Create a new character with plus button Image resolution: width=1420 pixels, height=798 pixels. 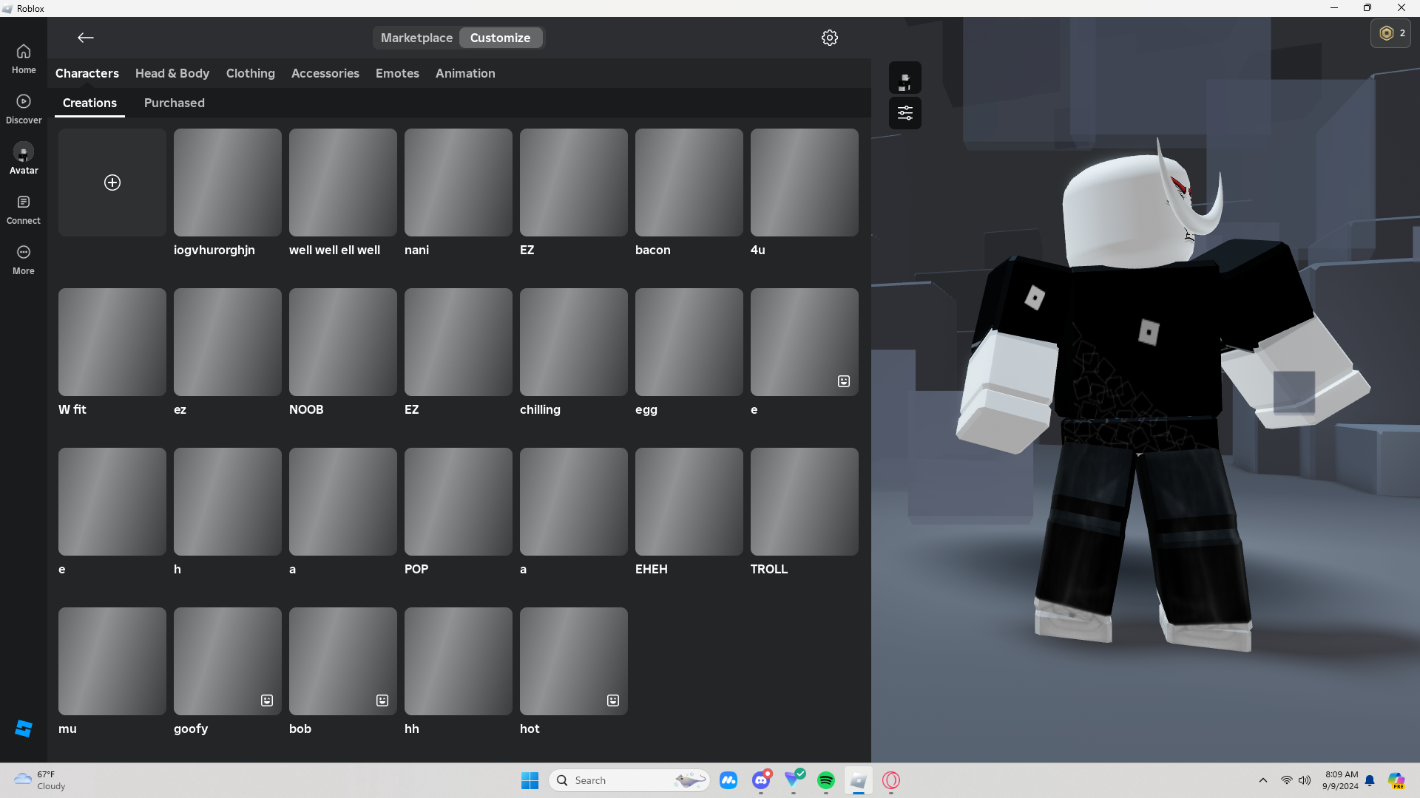tap(112, 183)
